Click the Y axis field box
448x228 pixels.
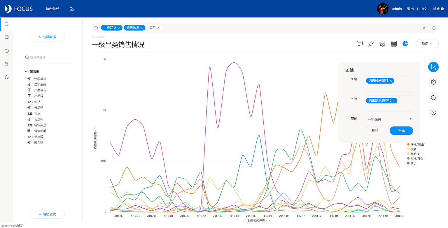click(x=388, y=103)
